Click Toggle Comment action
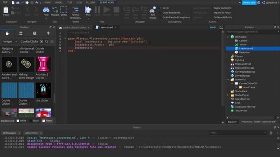Screen dimensions: 280x157 222,8
